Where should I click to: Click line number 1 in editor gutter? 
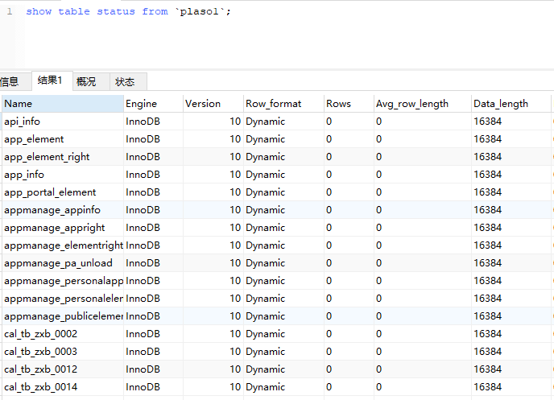pyautogui.click(x=10, y=11)
